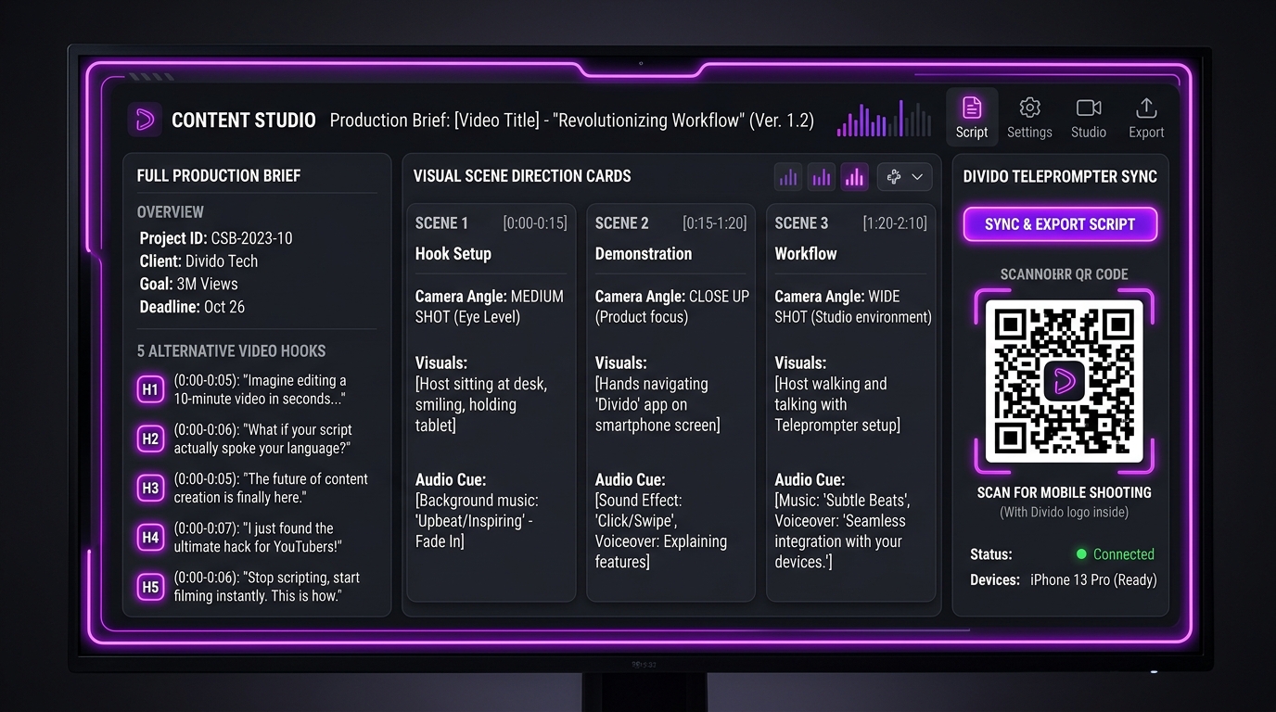Click the "Demonstration" scene title
This screenshot has height=712, width=1276.
click(644, 253)
